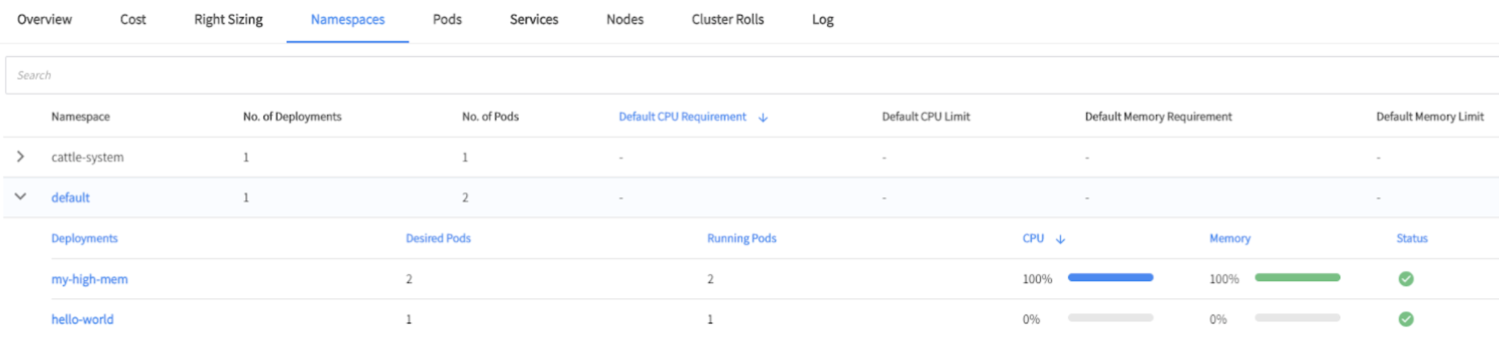Screen dimensions: 1499x337
Task: Click the green status checkmark for my-high-mem
Action: point(1406,279)
